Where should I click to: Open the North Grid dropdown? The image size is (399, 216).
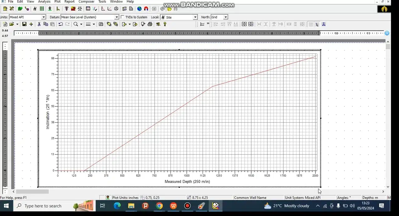click(225, 17)
